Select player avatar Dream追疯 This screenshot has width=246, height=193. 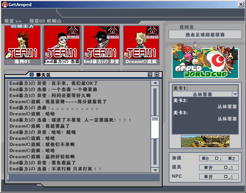click(x=141, y=42)
